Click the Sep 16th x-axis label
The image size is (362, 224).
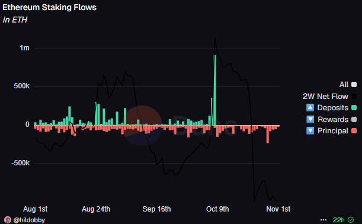(156, 209)
